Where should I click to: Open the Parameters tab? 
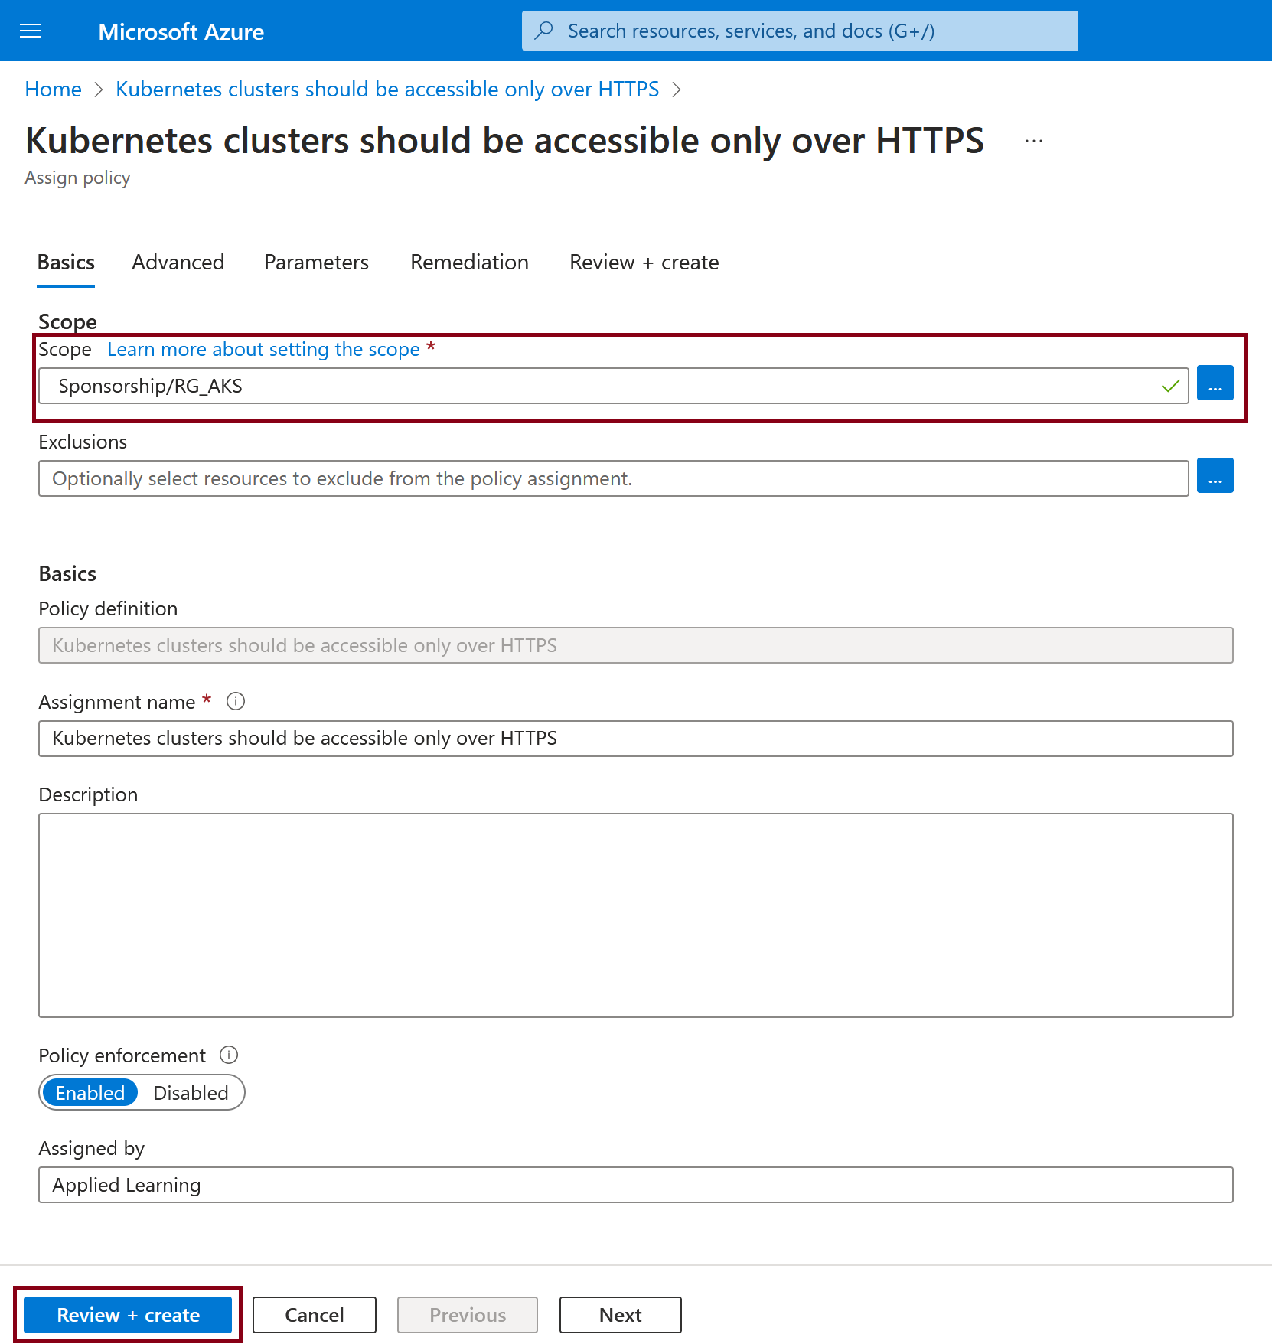pyautogui.click(x=316, y=263)
